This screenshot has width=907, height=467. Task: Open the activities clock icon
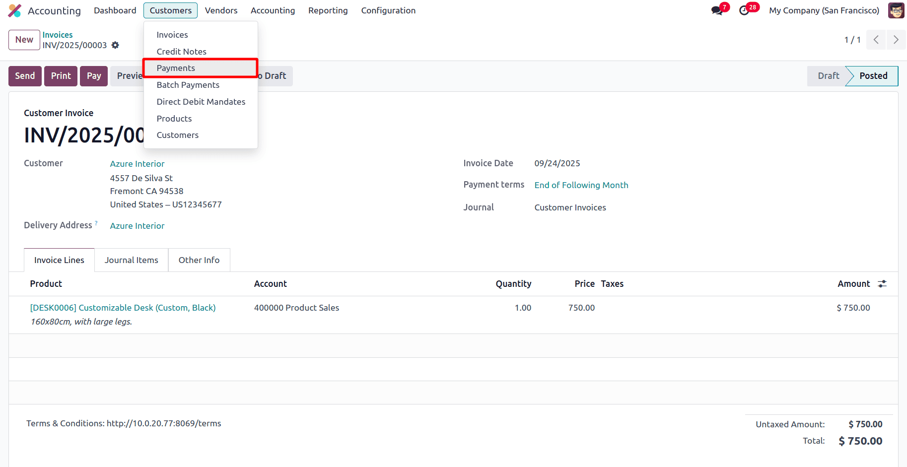tap(744, 10)
